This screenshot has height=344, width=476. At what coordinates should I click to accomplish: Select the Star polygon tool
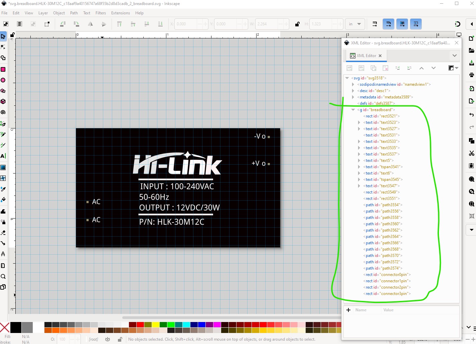tap(3, 91)
